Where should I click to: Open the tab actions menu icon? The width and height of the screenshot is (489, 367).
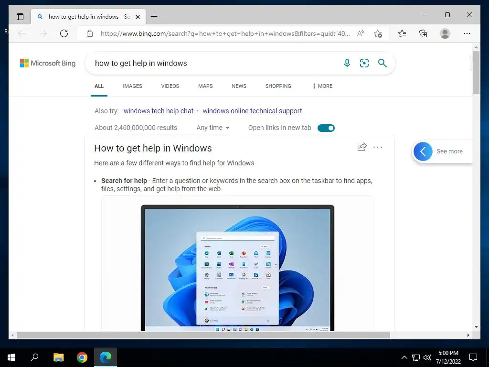coord(20,17)
